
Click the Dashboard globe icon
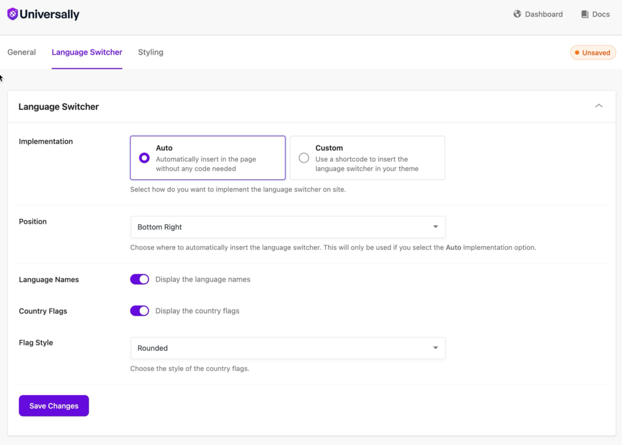point(517,14)
